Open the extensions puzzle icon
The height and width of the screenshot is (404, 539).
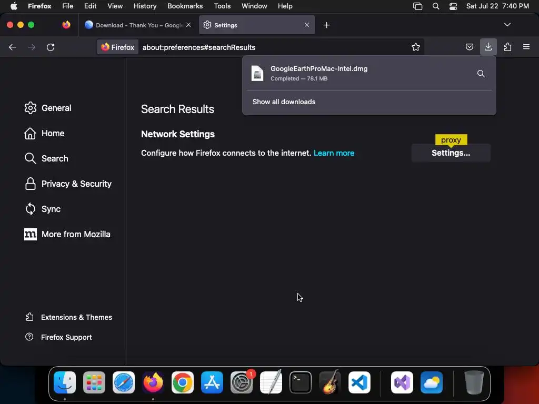(507, 47)
